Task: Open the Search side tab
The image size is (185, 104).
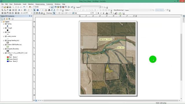Action: pos(184,19)
